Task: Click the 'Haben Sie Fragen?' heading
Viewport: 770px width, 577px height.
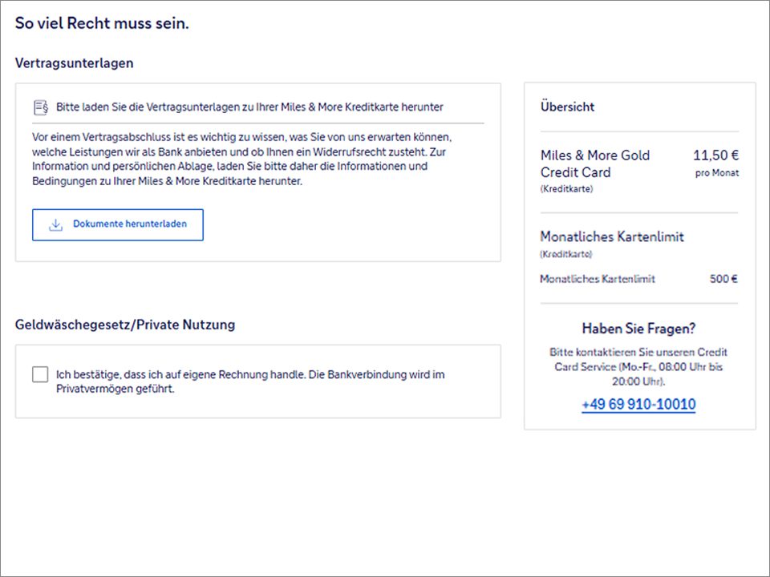Action: [638, 329]
